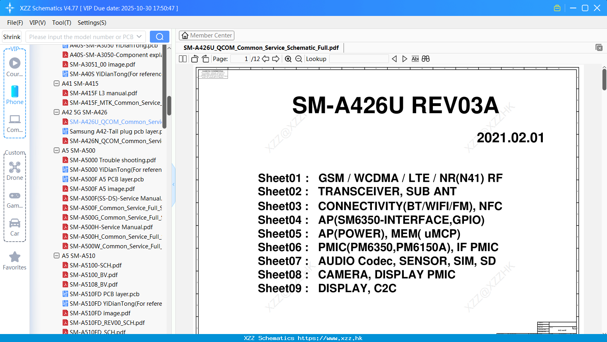Screen dimensions: 607x342
Task: Close the document tab panel icon
Action: coord(599,47)
